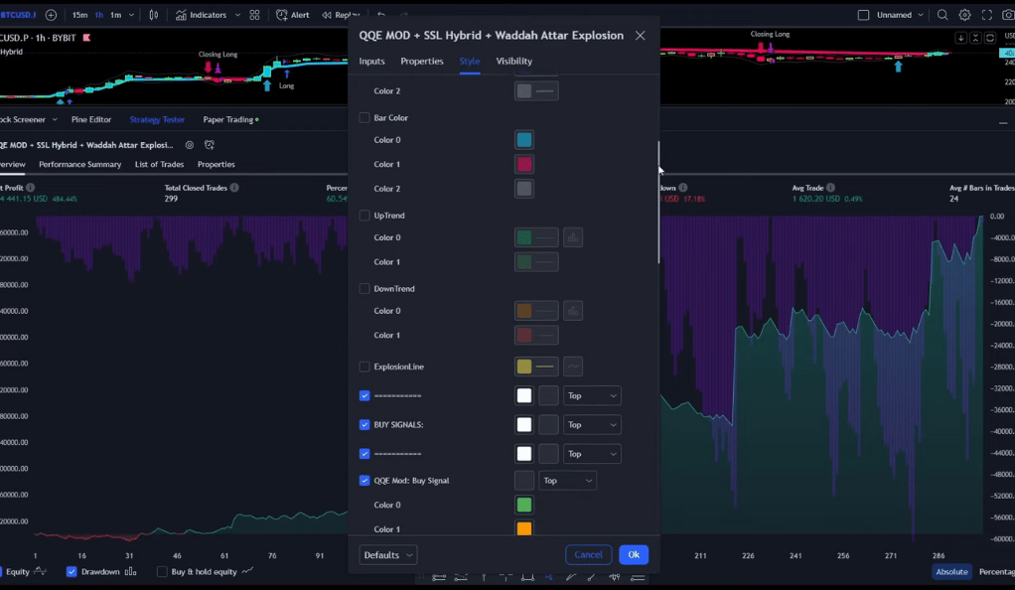Show info for Total Closed Trades

coord(234,188)
